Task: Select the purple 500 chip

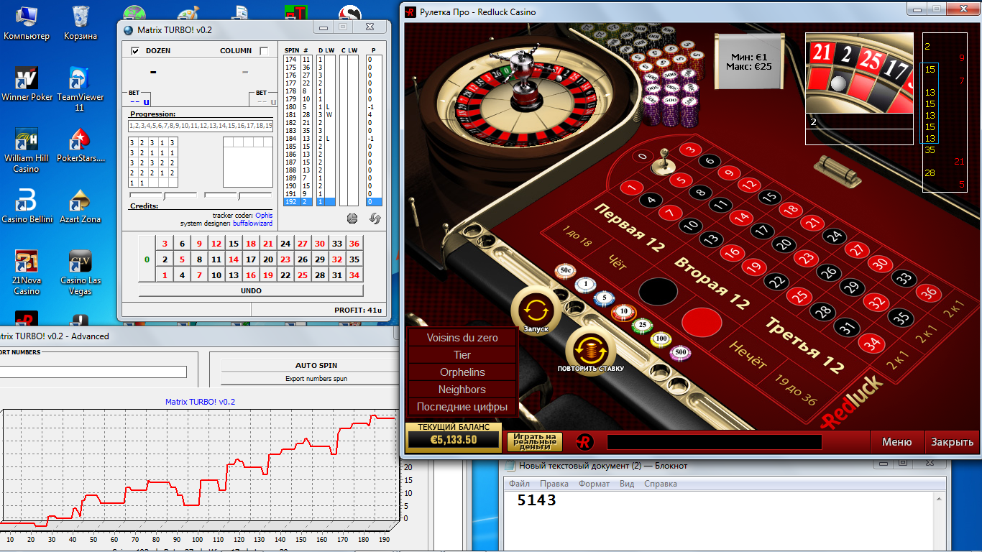Action: click(680, 353)
